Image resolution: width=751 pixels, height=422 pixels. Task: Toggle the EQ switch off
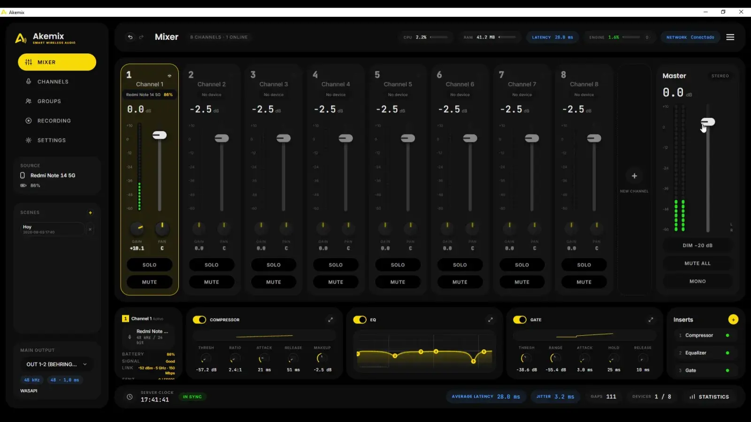[x=360, y=320]
